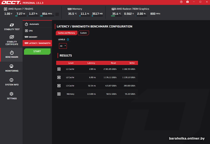
Task: Click the help question mark in title bar
Action: click(181, 2)
